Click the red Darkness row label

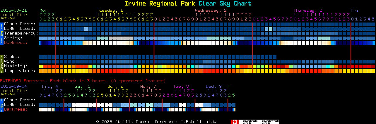(16, 42)
